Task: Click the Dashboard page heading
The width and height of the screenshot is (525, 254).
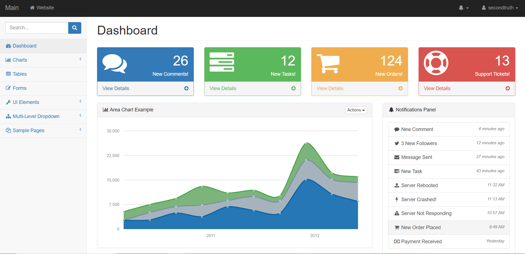Action: click(127, 30)
